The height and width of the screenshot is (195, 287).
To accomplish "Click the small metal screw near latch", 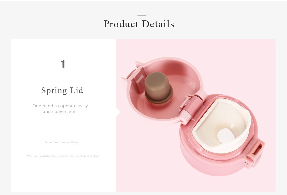I will (246, 163).
